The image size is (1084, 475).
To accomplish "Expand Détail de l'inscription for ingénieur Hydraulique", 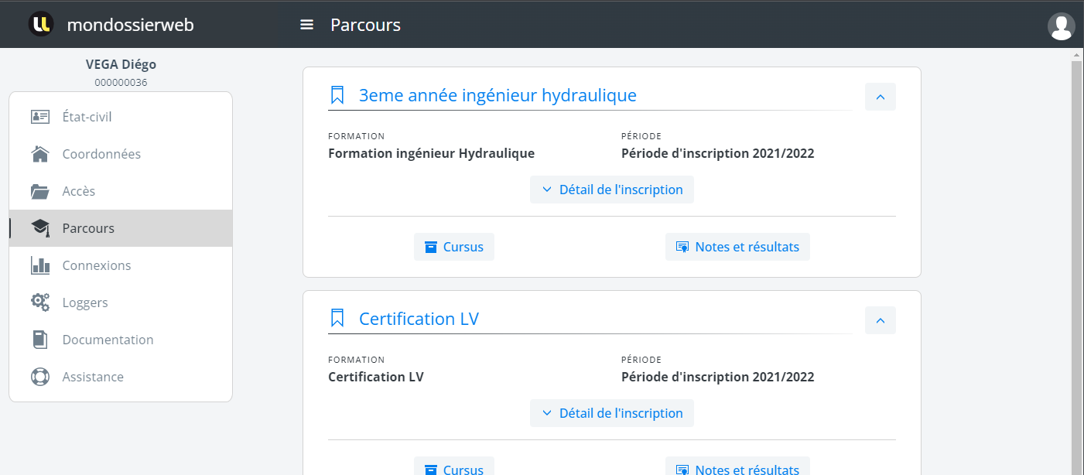I will 611,190.
